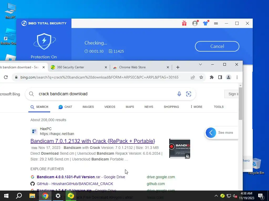Open the Windows Start menu
This screenshot has width=269, height=201.
pos(6,196)
